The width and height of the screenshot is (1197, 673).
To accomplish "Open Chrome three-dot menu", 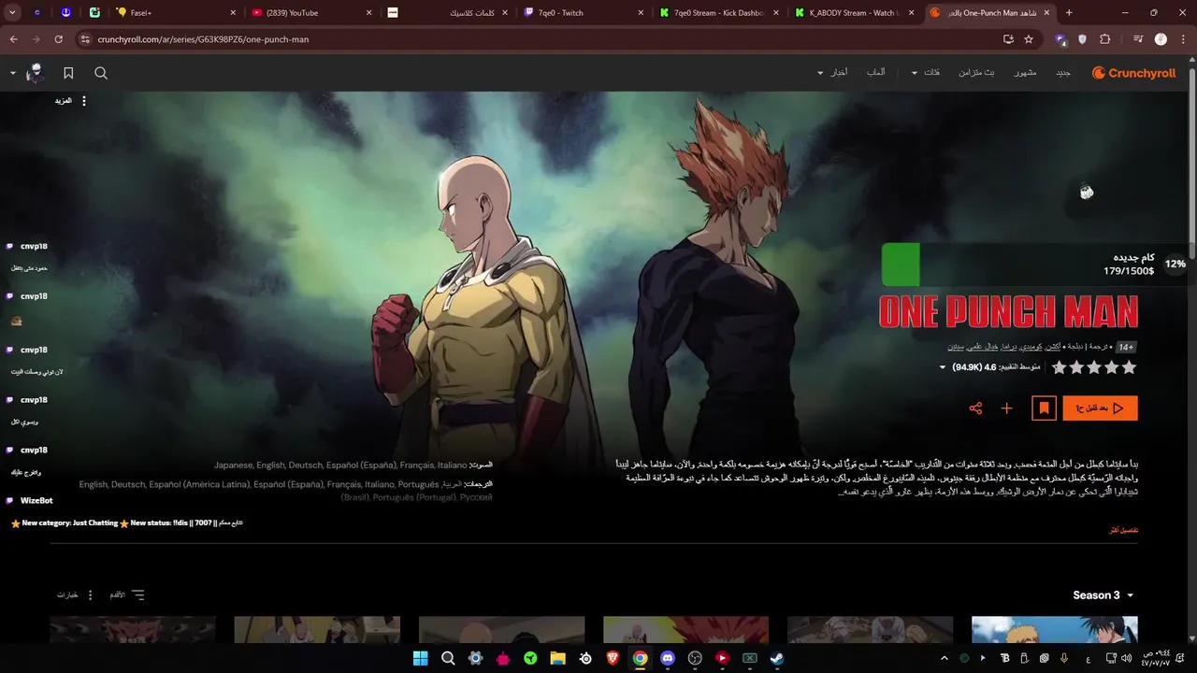I will point(1183,39).
